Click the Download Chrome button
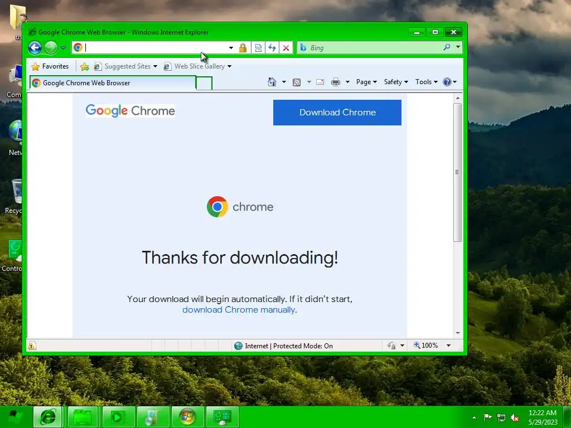This screenshot has height=428, width=571. 337,113
